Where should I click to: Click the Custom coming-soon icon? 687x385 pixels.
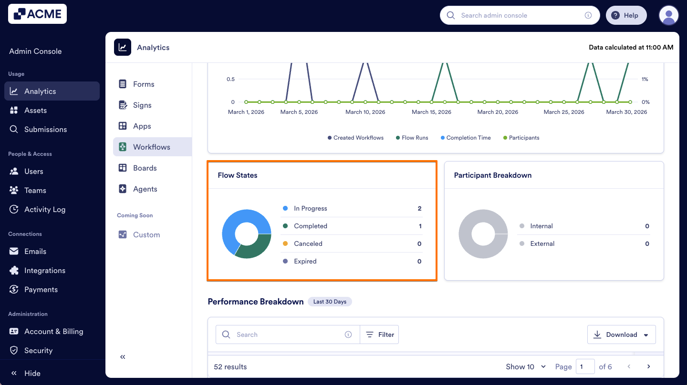tap(123, 234)
